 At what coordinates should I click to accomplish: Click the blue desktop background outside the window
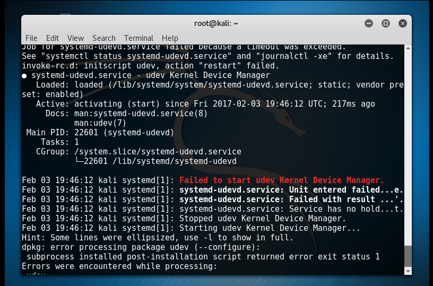click(422, 138)
